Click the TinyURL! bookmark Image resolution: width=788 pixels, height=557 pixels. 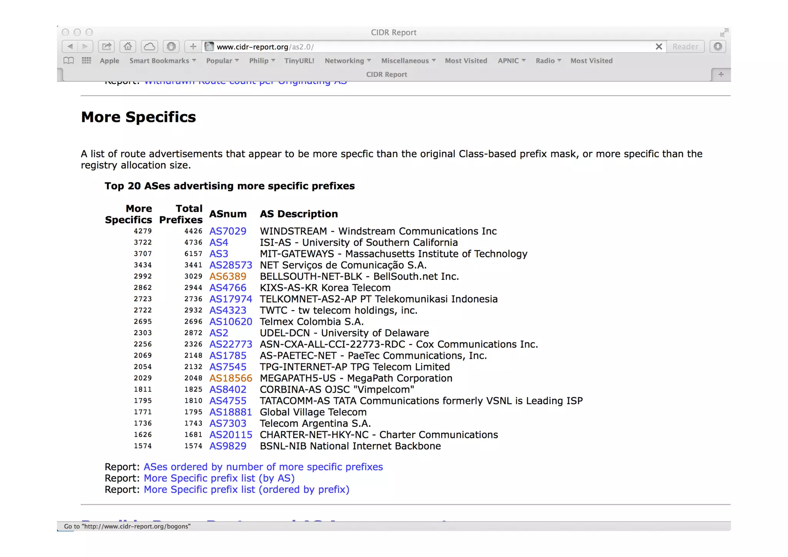[x=299, y=61]
